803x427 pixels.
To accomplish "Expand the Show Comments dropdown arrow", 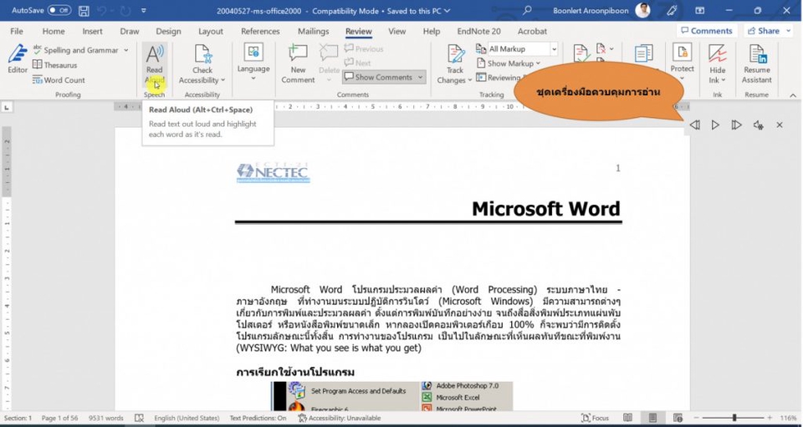I will pos(421,77).
